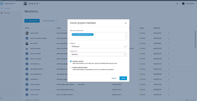
Task: Click the Add members button
Action: [32, 21]
